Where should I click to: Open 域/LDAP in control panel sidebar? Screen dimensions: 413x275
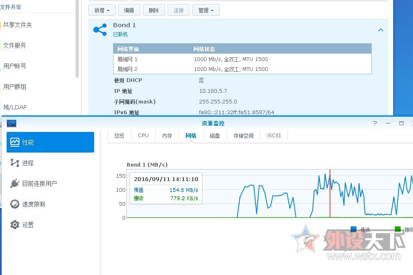point(15,107)
